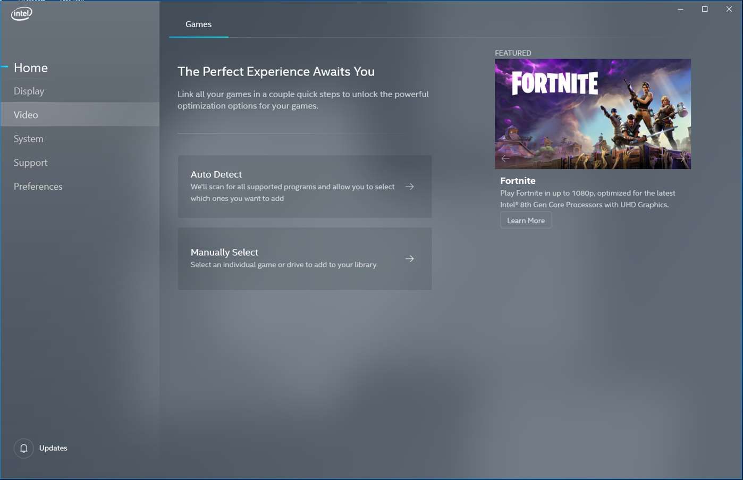Viewport: 743px width, 480px height.
Task: Click the Auto Detect arrow icon
Action: click(410, 187)
